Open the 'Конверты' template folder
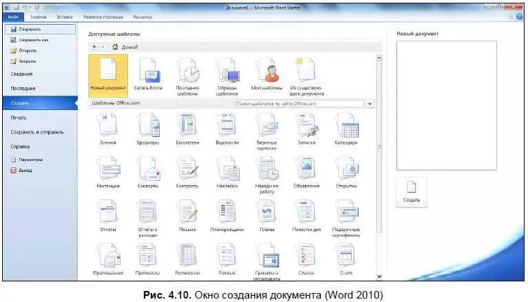 coord(147,171)
